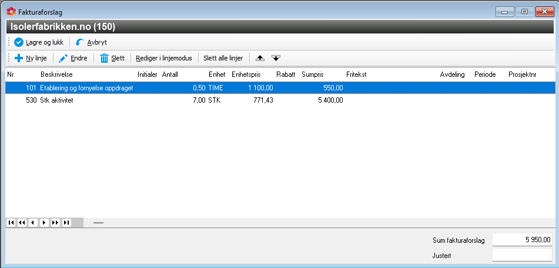
Task: Jump to last record in navigator
Action: click(x=66, y=223)
